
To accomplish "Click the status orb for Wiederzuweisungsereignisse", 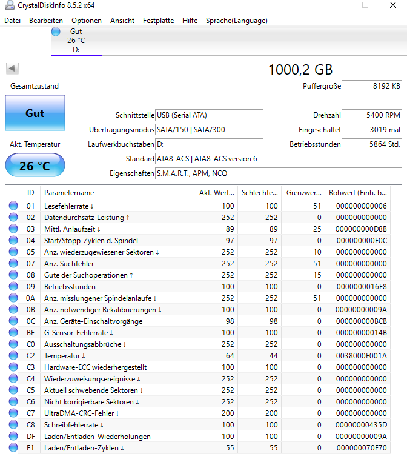I will point(13,378).
